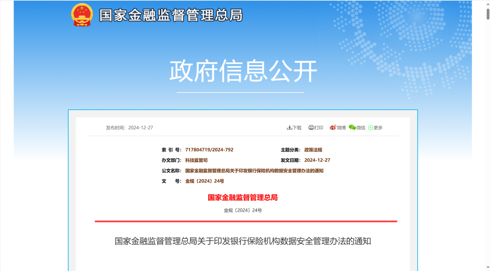The height and width of the screenshot is (271, 490).
Task: Click the download (下载) arrow icon
Action: coord(289,128)
